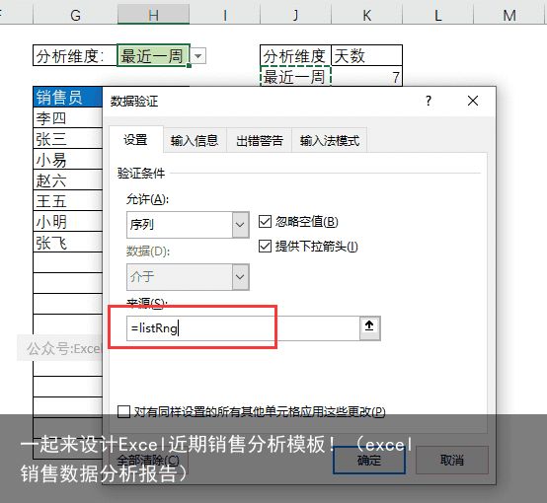This screenshot has height=503, width=547.
Task: Select the 设置 tab
Action: coord(135,140)
